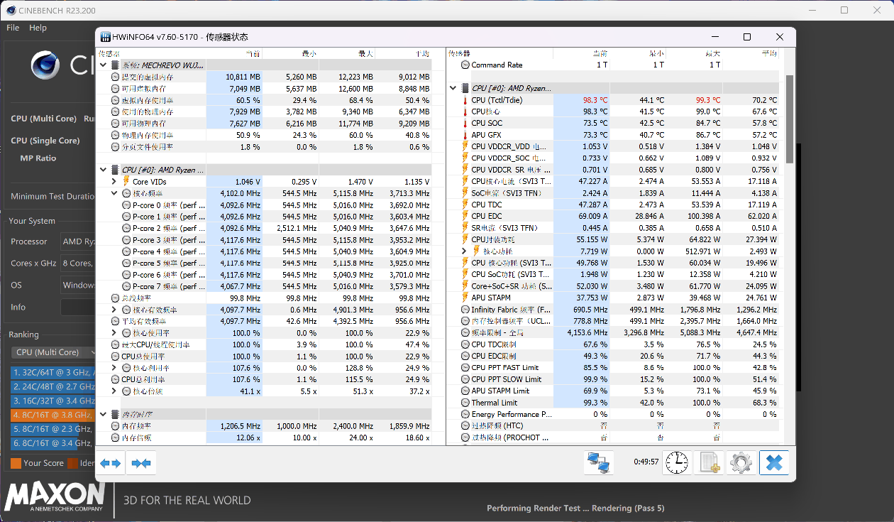Expand the Core VIDs tree row
This screenshot has width=894, height=522.
click(x=114, y=182)
